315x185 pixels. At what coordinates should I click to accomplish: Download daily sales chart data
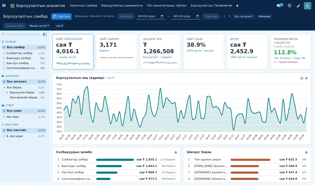click(306, 78)
